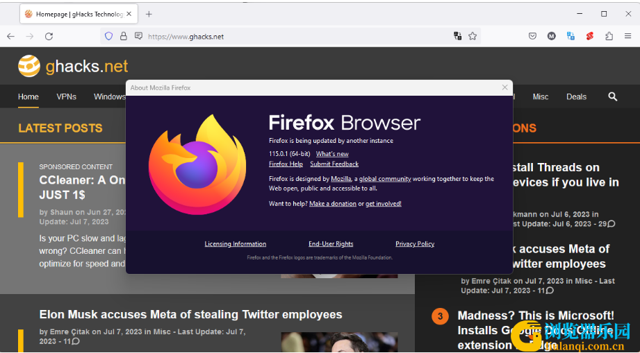Click the ghacks.net logo
The height and width of the screenshot is (353, 640).
[x=73, y=66]
